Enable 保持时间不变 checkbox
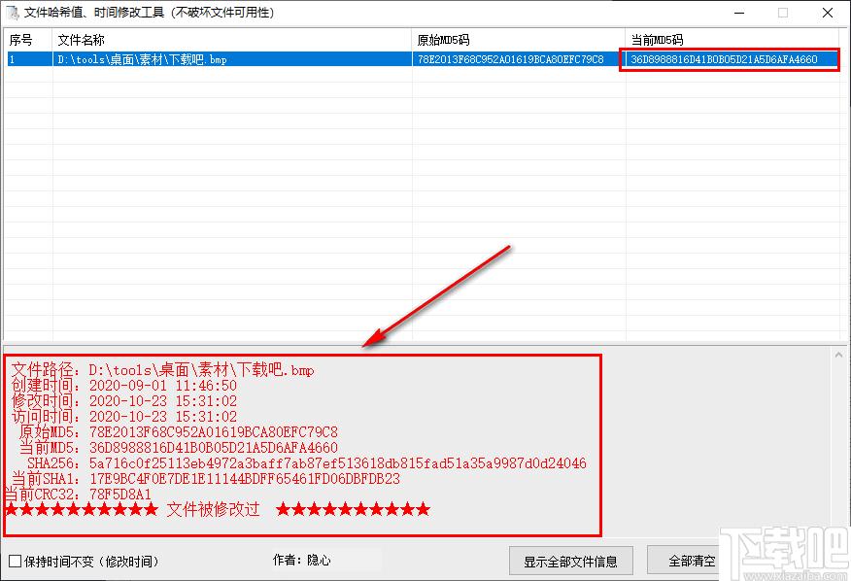851x581 pixels. click(x=16, y=561)
